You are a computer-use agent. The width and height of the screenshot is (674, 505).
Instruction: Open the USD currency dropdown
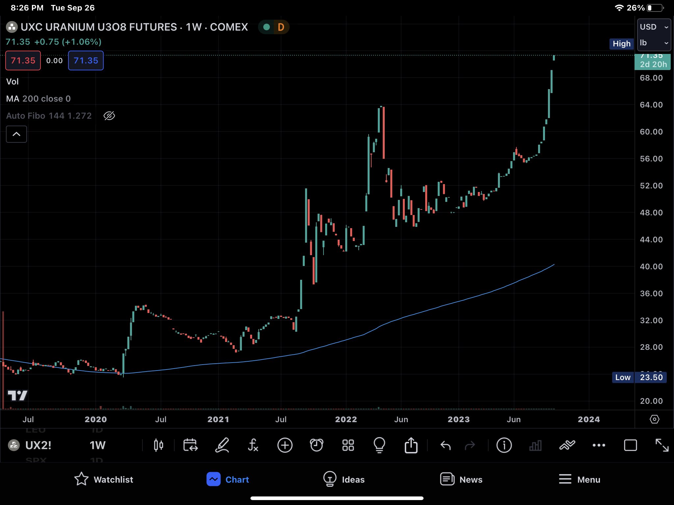coord(654,27)
